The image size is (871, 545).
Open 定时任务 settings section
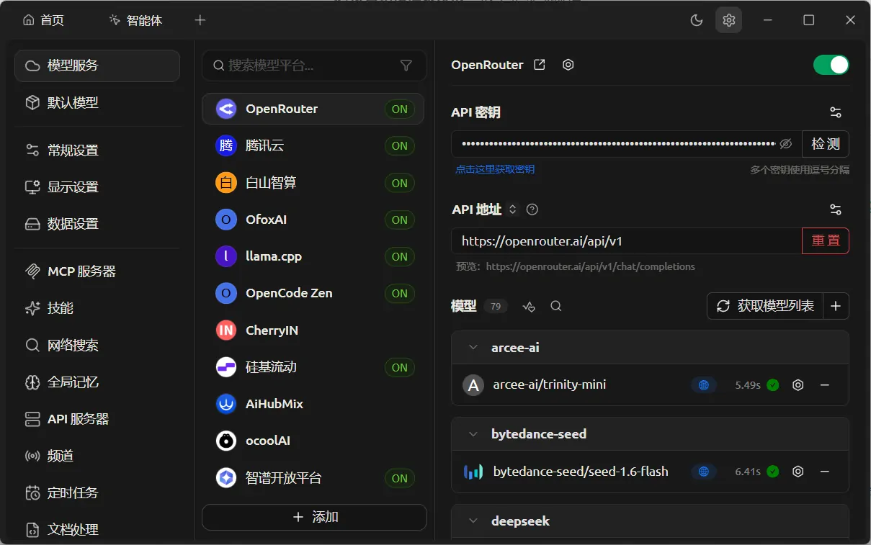pos(97,493)
